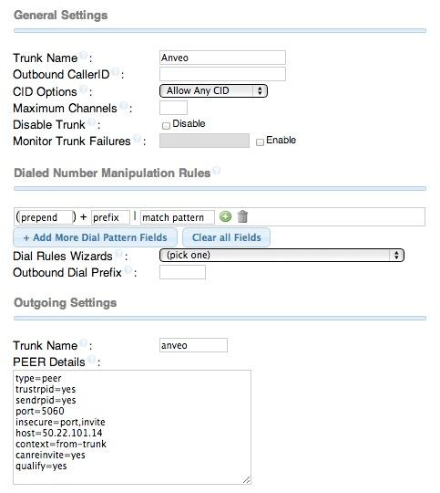
Task: Focus the match pattern field
Action: (x=178, y=217)
